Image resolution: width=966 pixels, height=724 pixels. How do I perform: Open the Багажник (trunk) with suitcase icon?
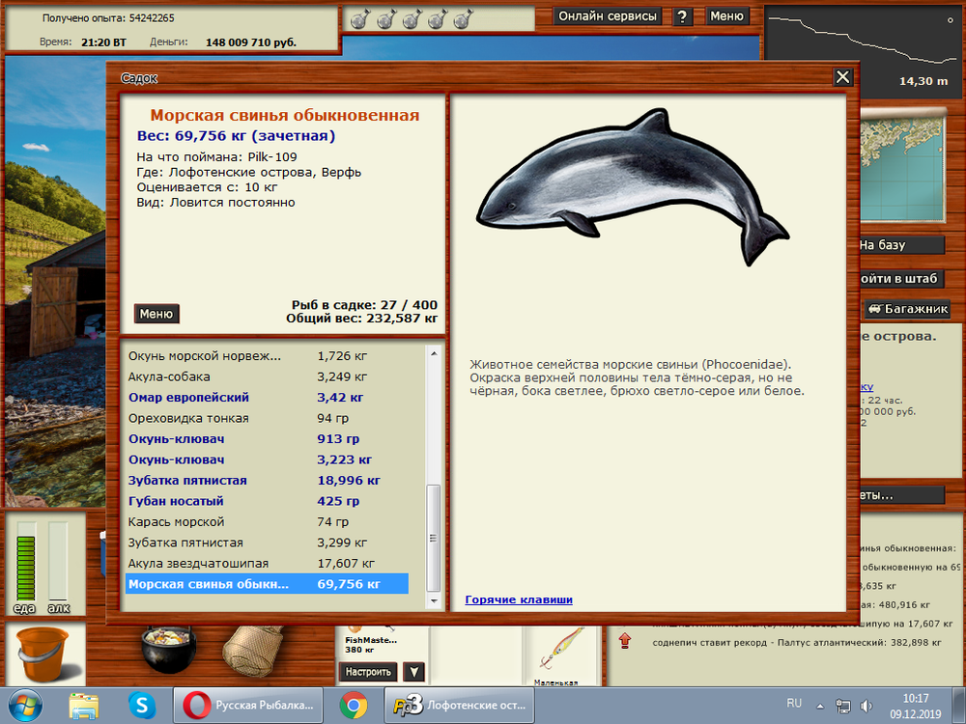pos(908,309)
